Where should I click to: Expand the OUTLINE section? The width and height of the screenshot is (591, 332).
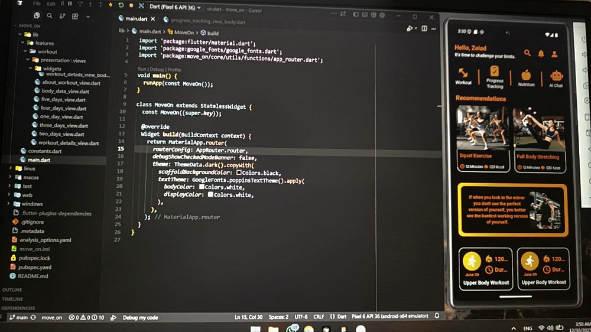tap(12, 290)
